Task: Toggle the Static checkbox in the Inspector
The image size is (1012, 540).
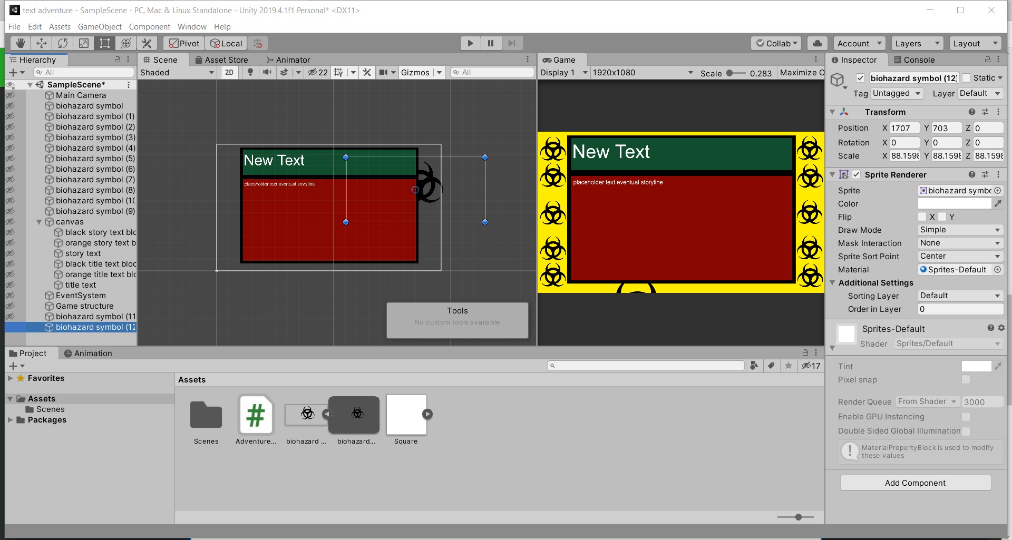Action: (966, 77)
